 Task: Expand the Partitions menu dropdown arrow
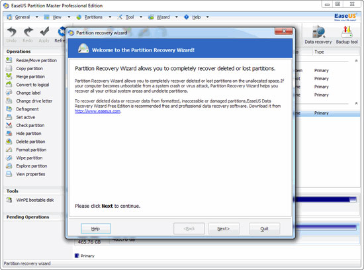[110, 17]
